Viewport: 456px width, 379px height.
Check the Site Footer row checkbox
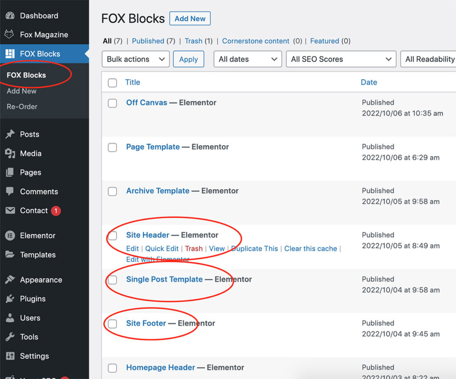(x=112, y=324)
